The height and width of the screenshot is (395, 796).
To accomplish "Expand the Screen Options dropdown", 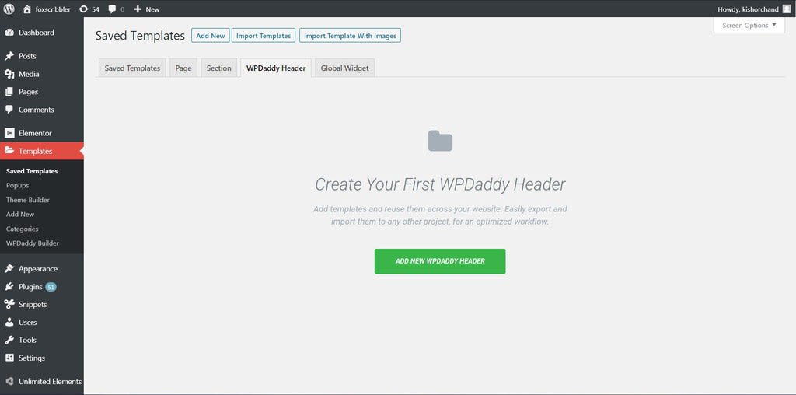I will [749, 26].
